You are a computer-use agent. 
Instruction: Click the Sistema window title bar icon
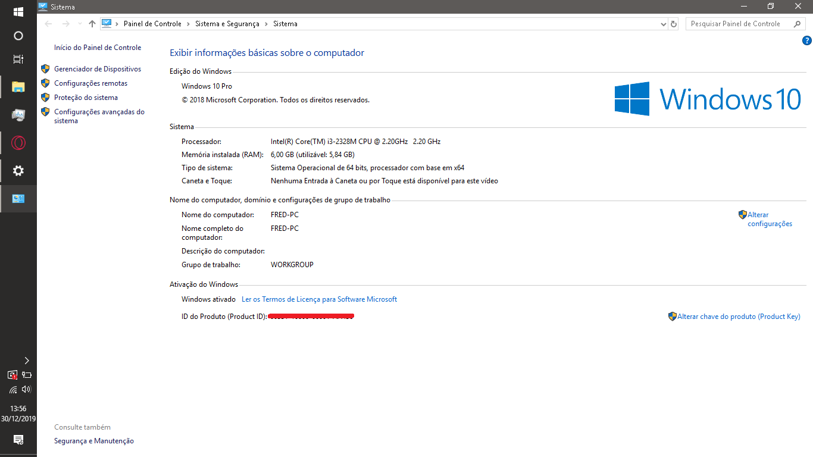(43, 7)
